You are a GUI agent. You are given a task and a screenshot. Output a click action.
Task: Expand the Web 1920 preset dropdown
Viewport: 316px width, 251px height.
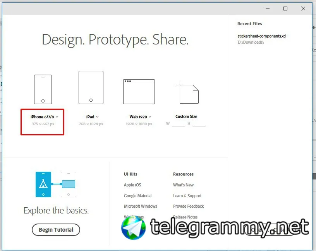click(150, 117)
